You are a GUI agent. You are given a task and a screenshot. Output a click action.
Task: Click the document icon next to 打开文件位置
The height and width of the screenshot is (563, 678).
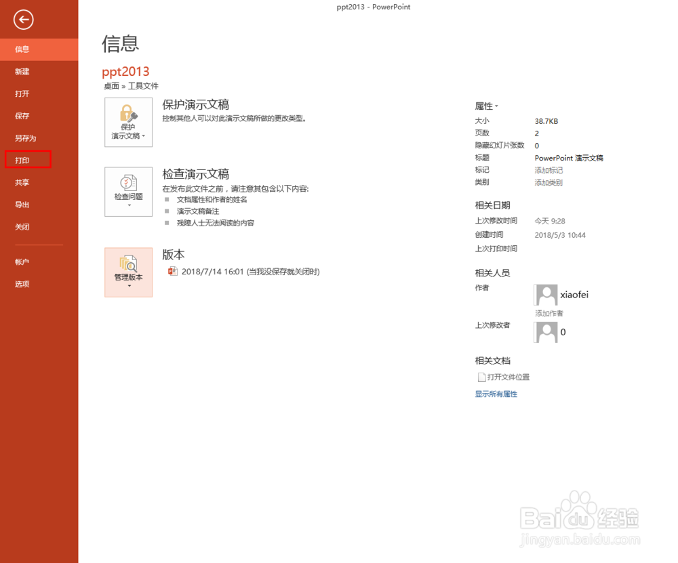(x=481, y=377)
